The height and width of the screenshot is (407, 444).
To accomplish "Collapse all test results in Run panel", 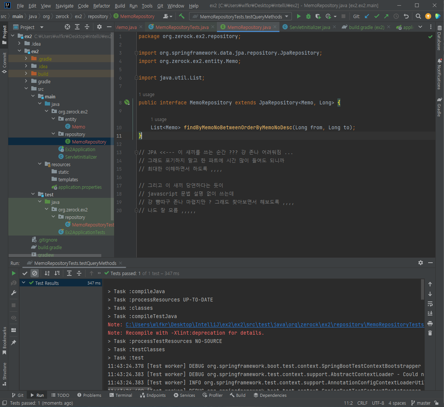I will [79, 273].
